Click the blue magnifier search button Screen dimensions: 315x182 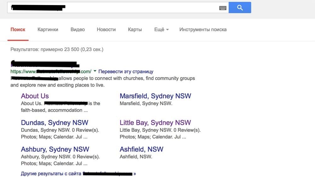(240, 8)
